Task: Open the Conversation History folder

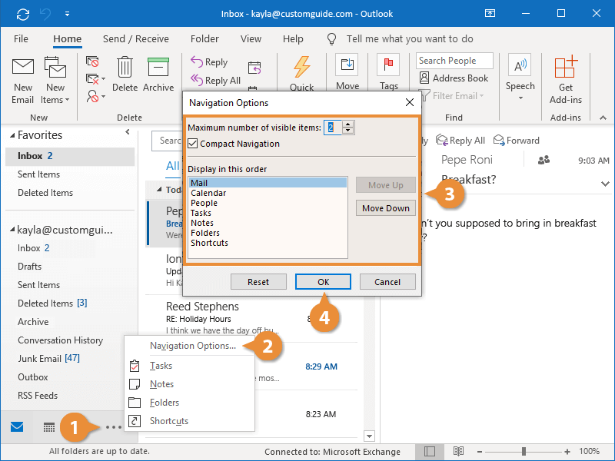Action: (61, 340)
